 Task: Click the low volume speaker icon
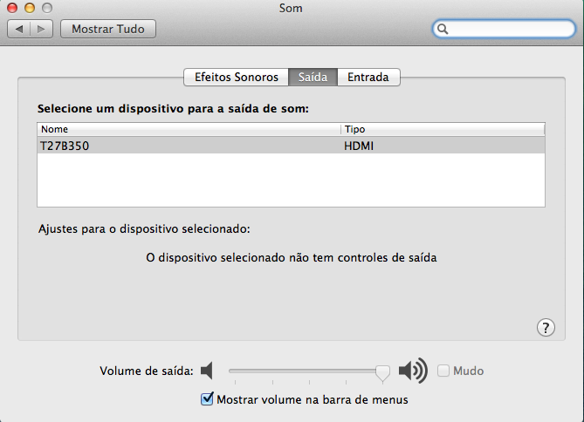(207, 371)
